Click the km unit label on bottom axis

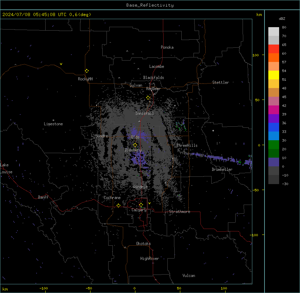tap(5, 289)
